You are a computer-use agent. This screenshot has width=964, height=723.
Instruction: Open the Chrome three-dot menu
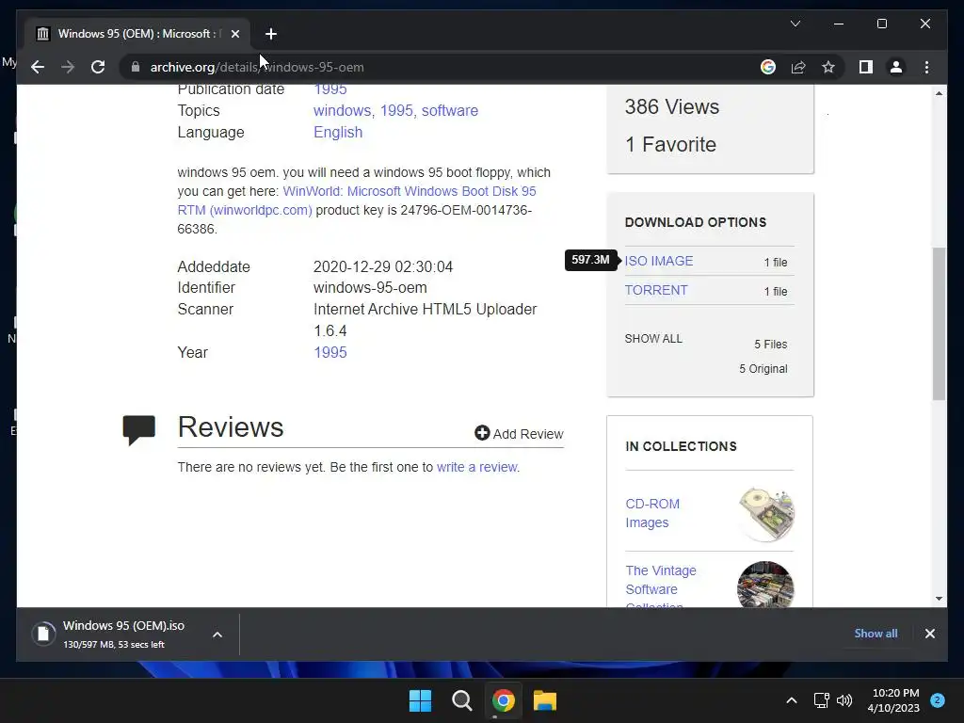[926, 67]
